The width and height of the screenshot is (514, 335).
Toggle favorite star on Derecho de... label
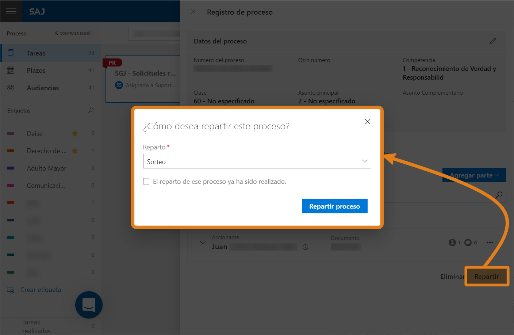pyautogui.click(x=75, y=151)
